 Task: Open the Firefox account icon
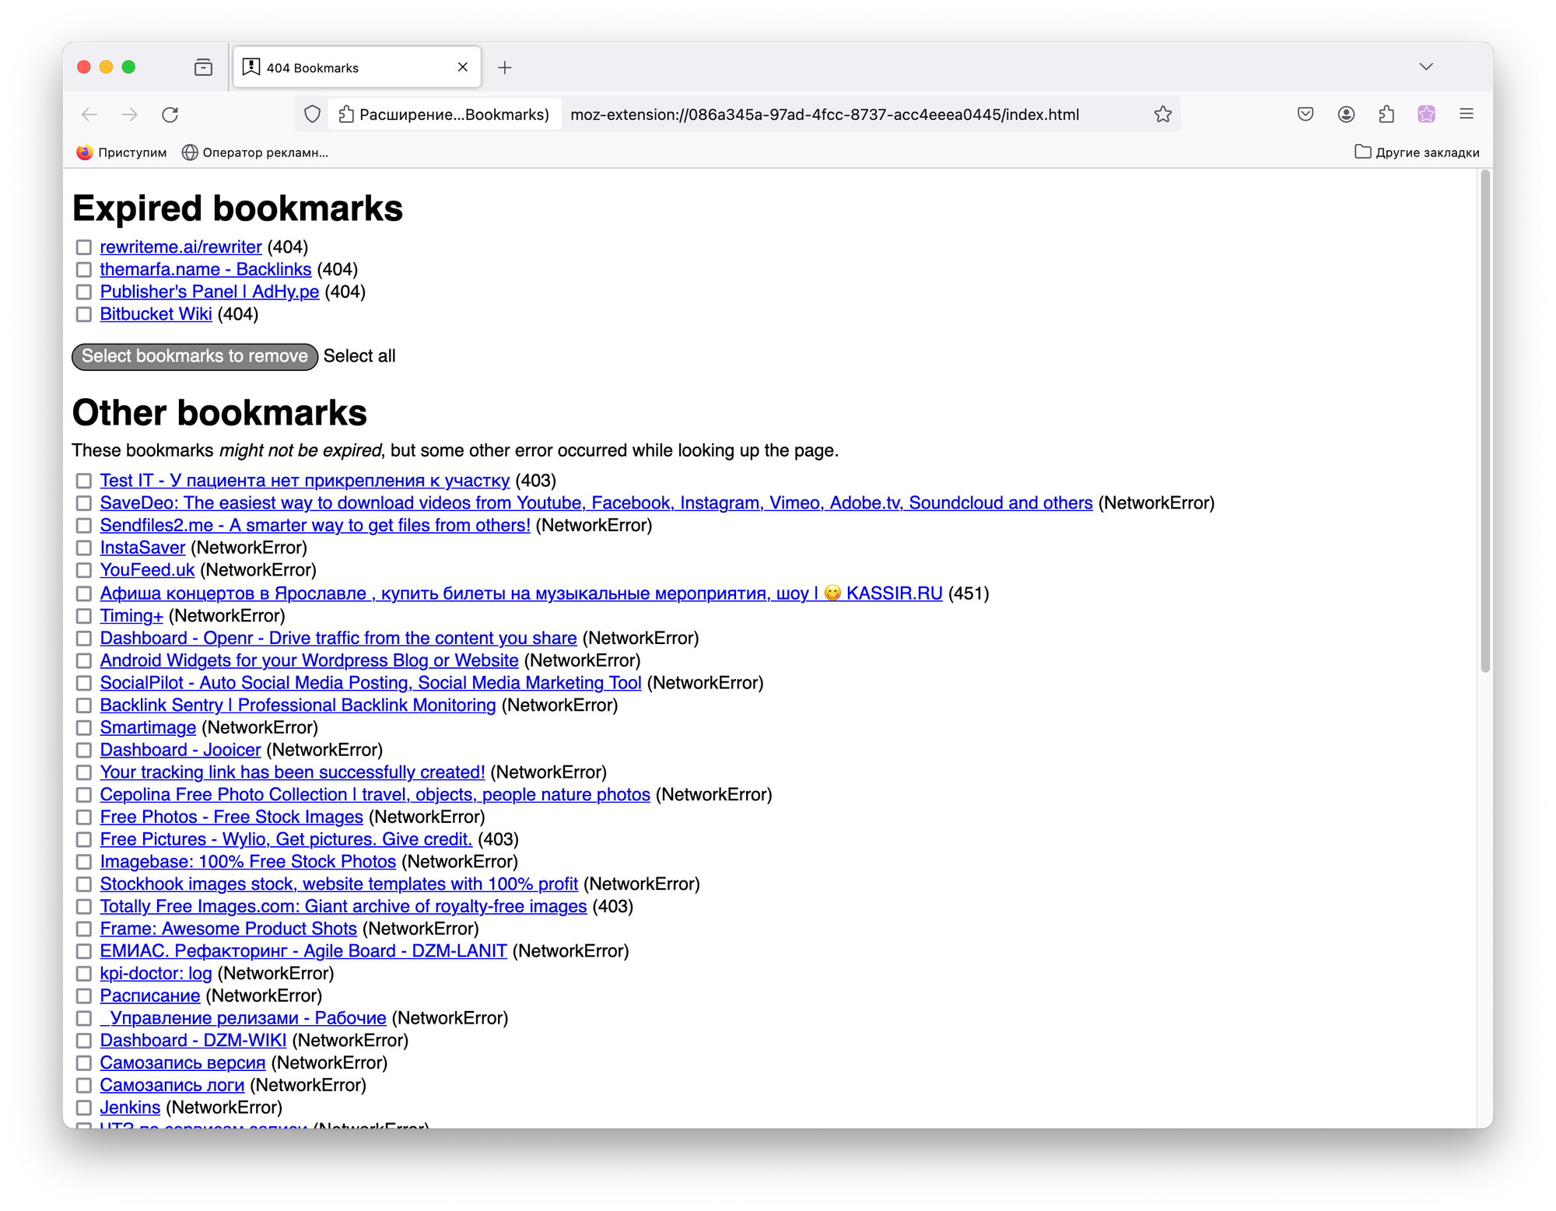pyautogui.click(x=1346, y=114)
